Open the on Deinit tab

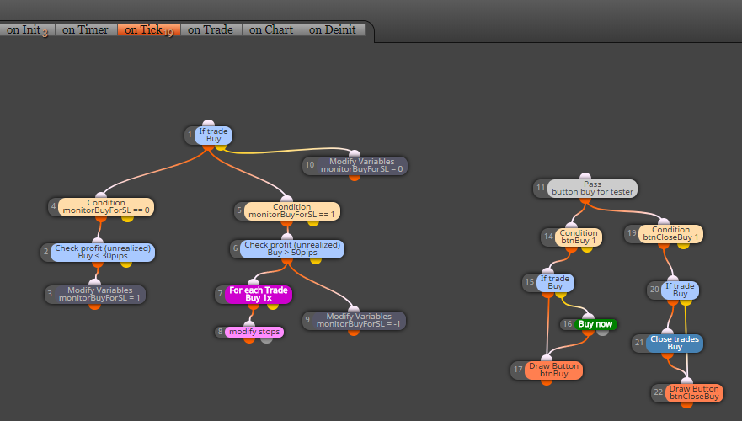coord(334,29)
